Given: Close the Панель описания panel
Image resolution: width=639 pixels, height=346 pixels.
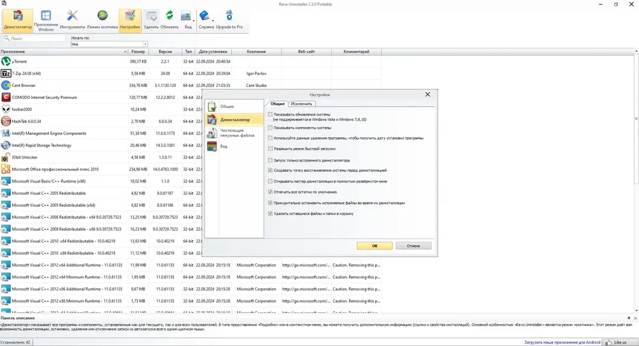Looking at the screenshot, I should (x=635, y=318).
